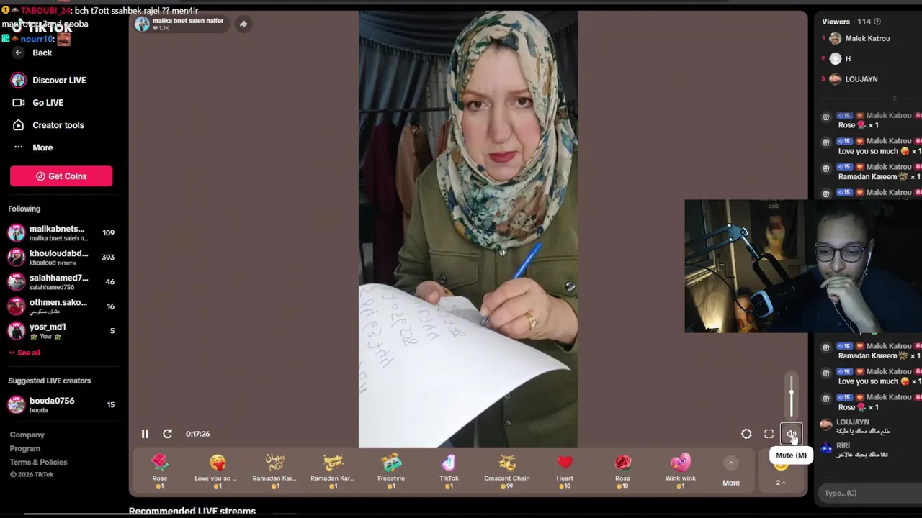Send the Crescent Chain gift

(507, 471)
